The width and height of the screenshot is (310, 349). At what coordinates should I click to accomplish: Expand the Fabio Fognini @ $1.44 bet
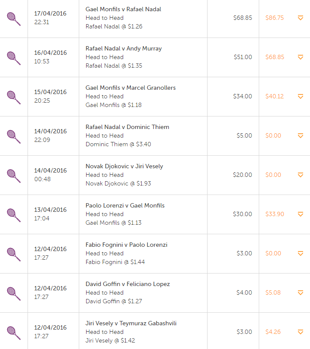click(x=301, y=253)
